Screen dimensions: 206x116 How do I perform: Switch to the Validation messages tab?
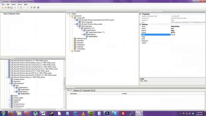click(77, 91)
